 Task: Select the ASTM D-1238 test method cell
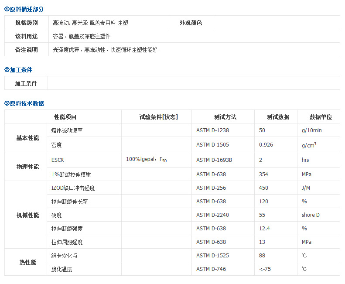212,130
